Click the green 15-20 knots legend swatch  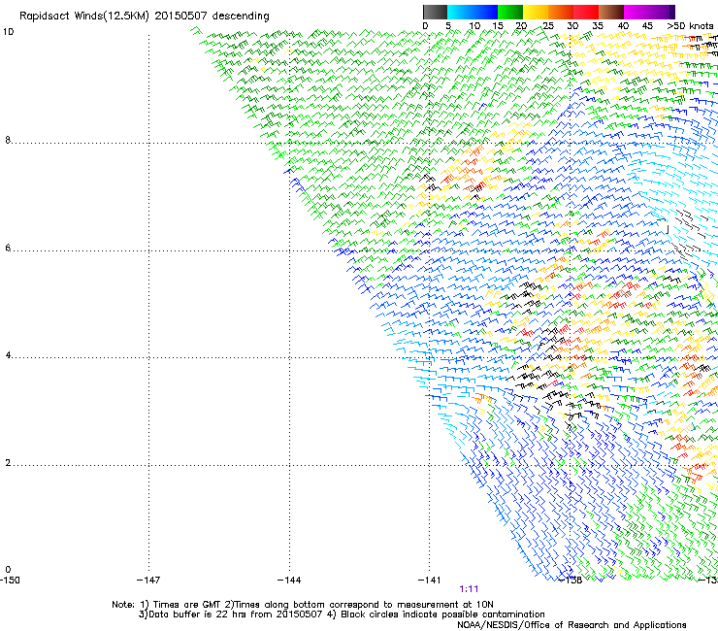click(x=510, y=12)
